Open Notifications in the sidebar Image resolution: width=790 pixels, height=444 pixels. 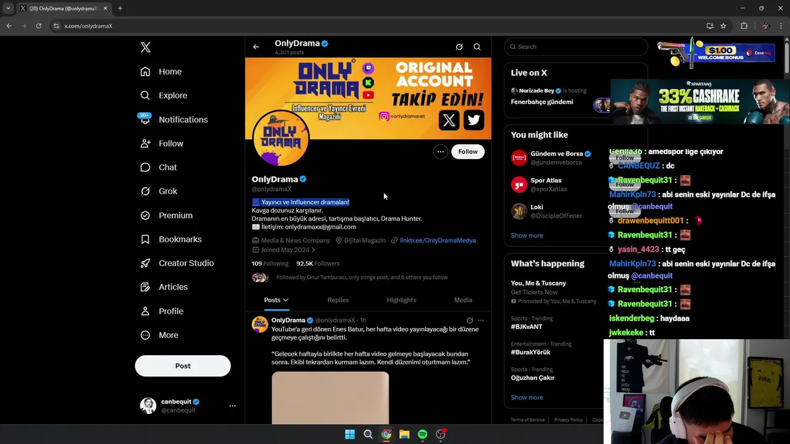(174, 120)
